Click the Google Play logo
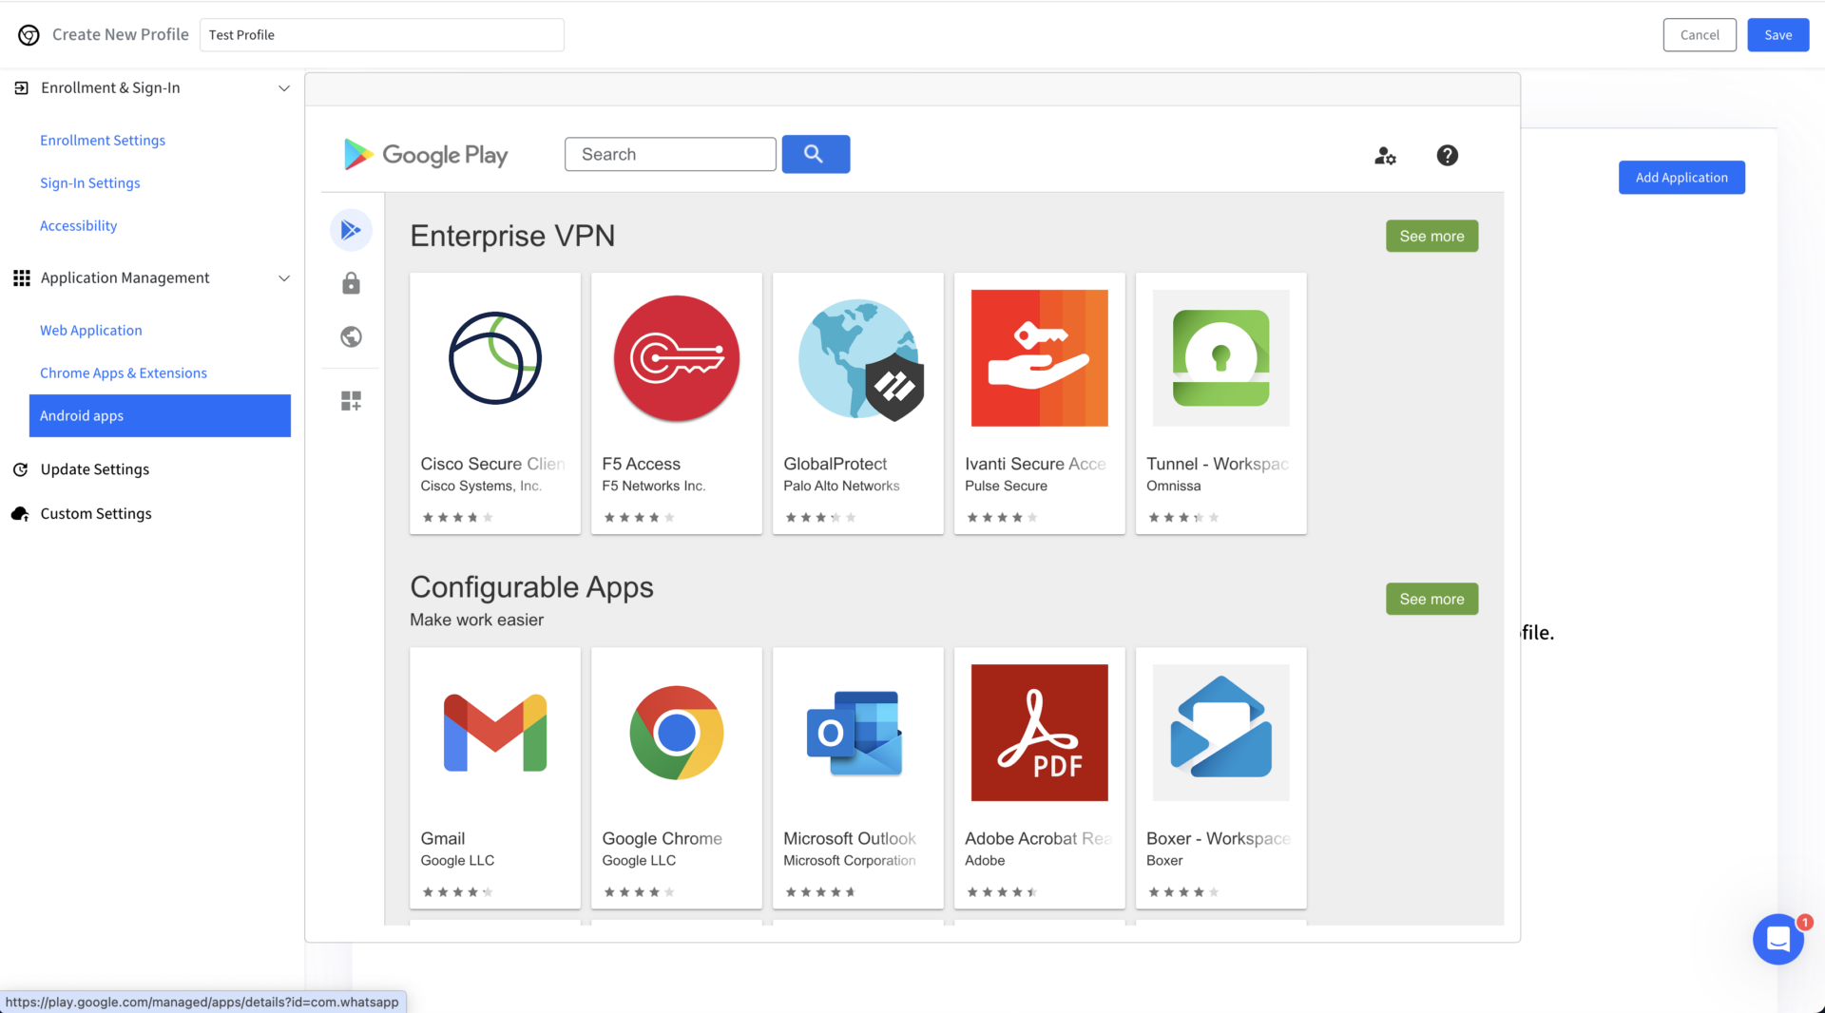Screen dimensions: 1825x1013 click(x=425, y=154)
